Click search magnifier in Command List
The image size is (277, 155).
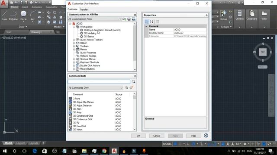coord(134,81)
